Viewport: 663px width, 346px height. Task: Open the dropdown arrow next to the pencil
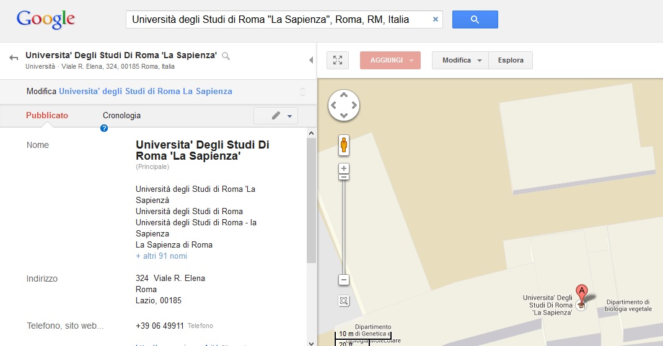(289, 116)
